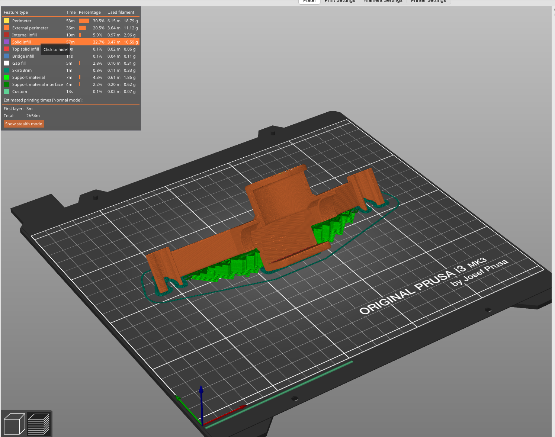Open the Plater tab
Viewport: 555px width, 437px height.
coord(309,1)
